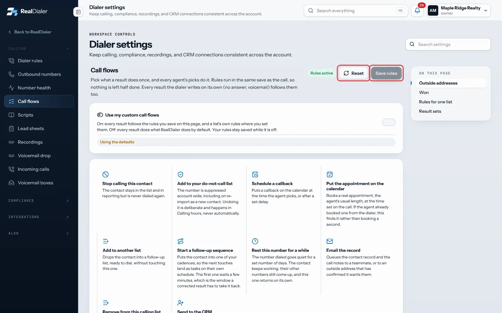Click the Email the record envelope icon
The width and height of the screenshot is (502, 313).
[x=330, y=241]
